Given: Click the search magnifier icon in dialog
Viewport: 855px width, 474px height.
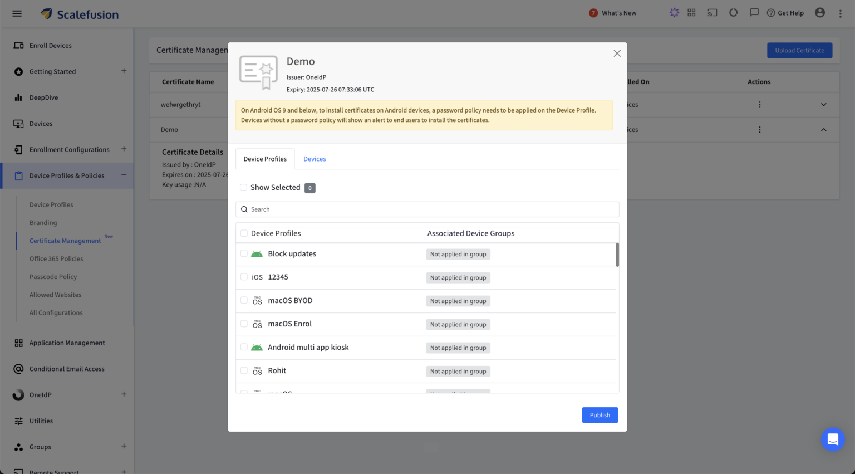Looking at the screenshot, I should 244,209.
